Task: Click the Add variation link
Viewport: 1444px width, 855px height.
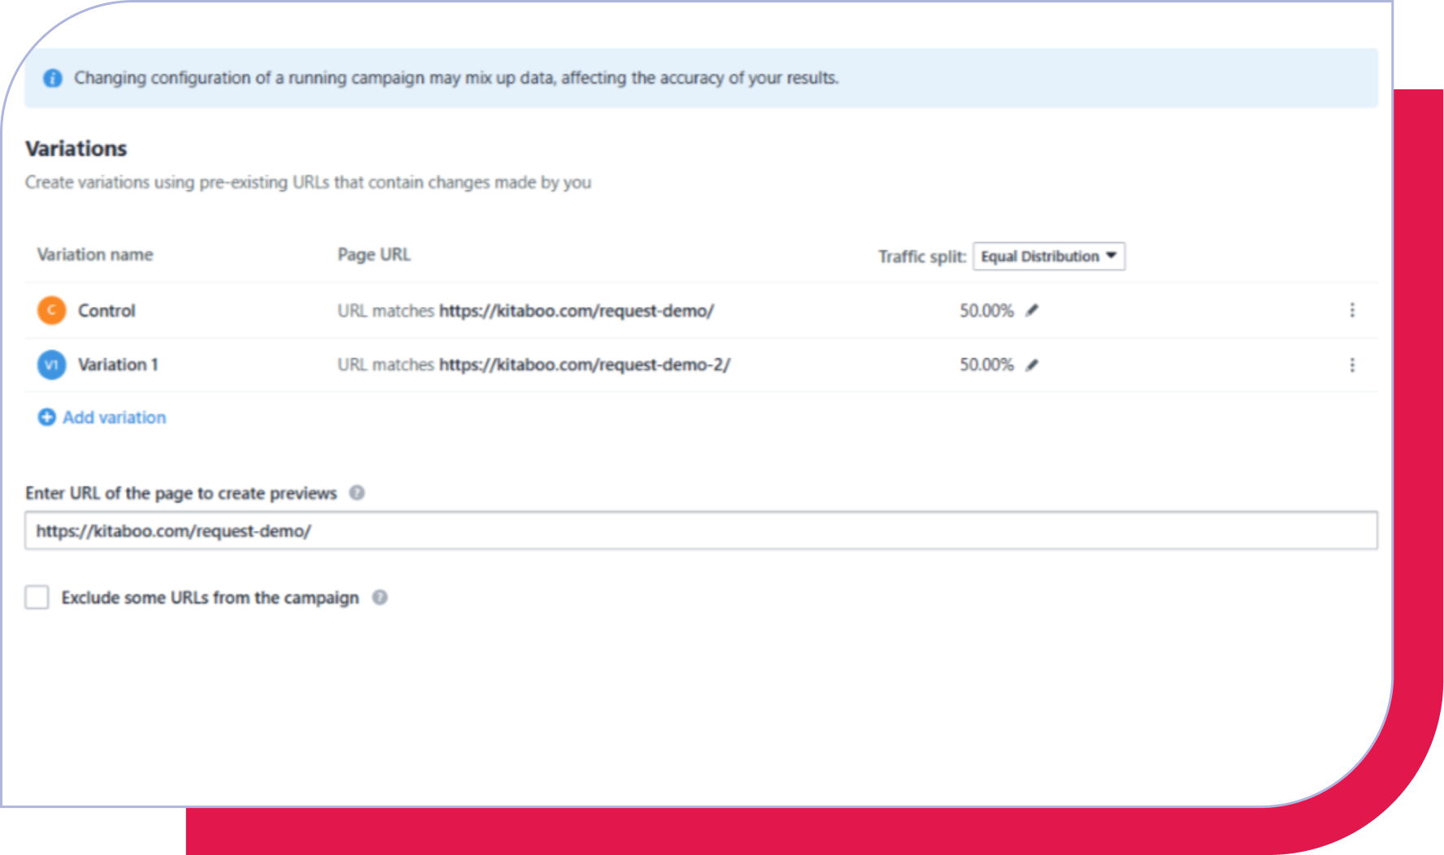Action: [115, 417]
